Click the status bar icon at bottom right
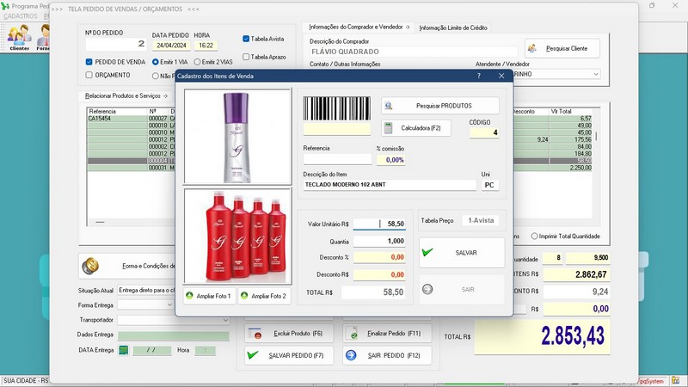Image resolution: width=688 pixels, height=387 pixels. [675, 381]
